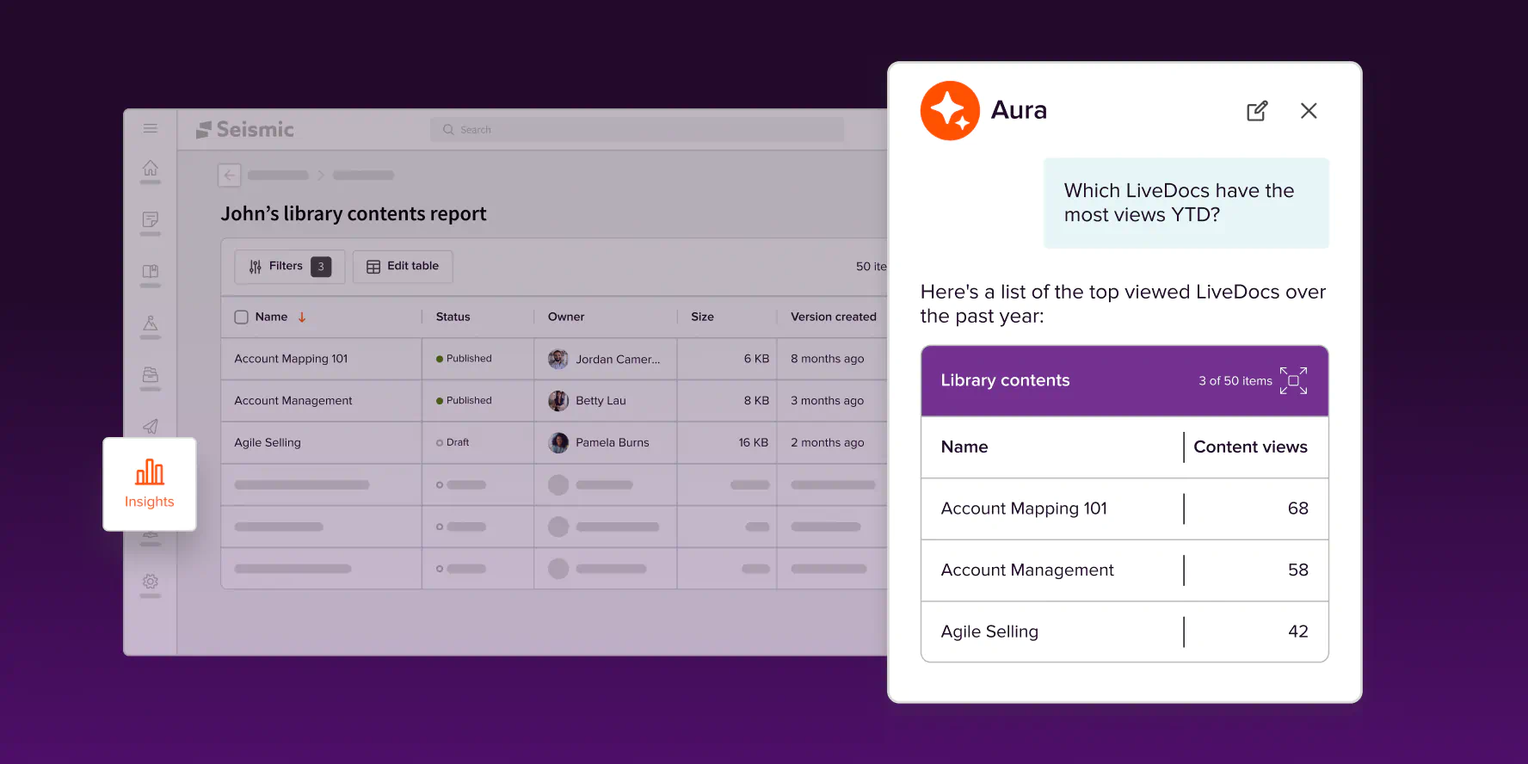Open the Filters button
This screenshot has height=764, width=1528.
click(x=289, y=267)
